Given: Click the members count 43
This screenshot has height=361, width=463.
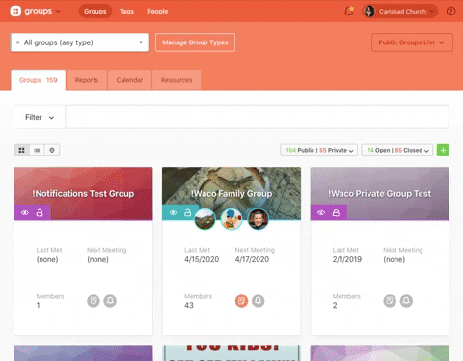Looking at the screenshot, I should pyautogui.click(x=189, y=305).
